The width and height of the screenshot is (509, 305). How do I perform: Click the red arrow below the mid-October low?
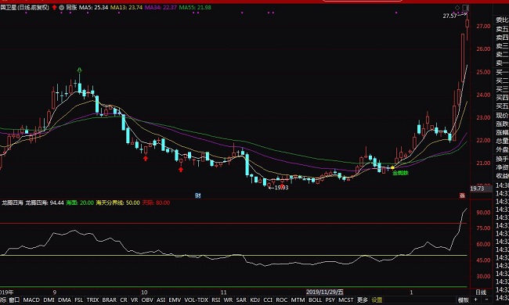[181, 169]
